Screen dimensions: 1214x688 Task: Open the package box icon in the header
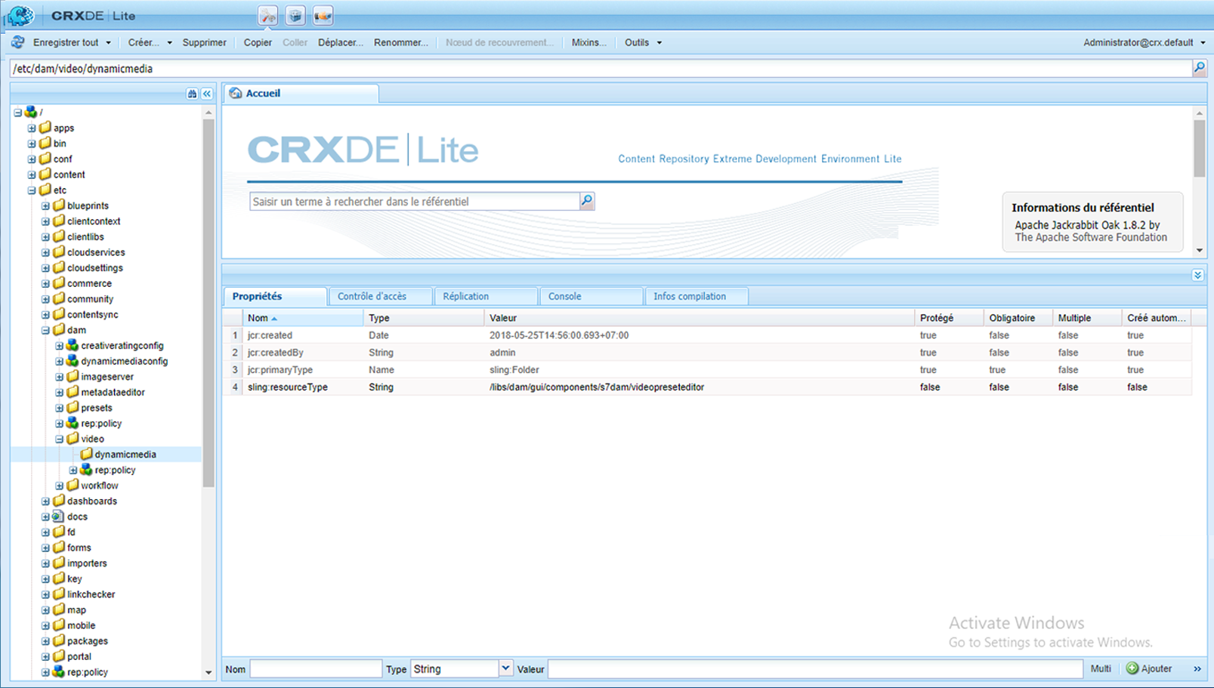(x=295, y=15)
